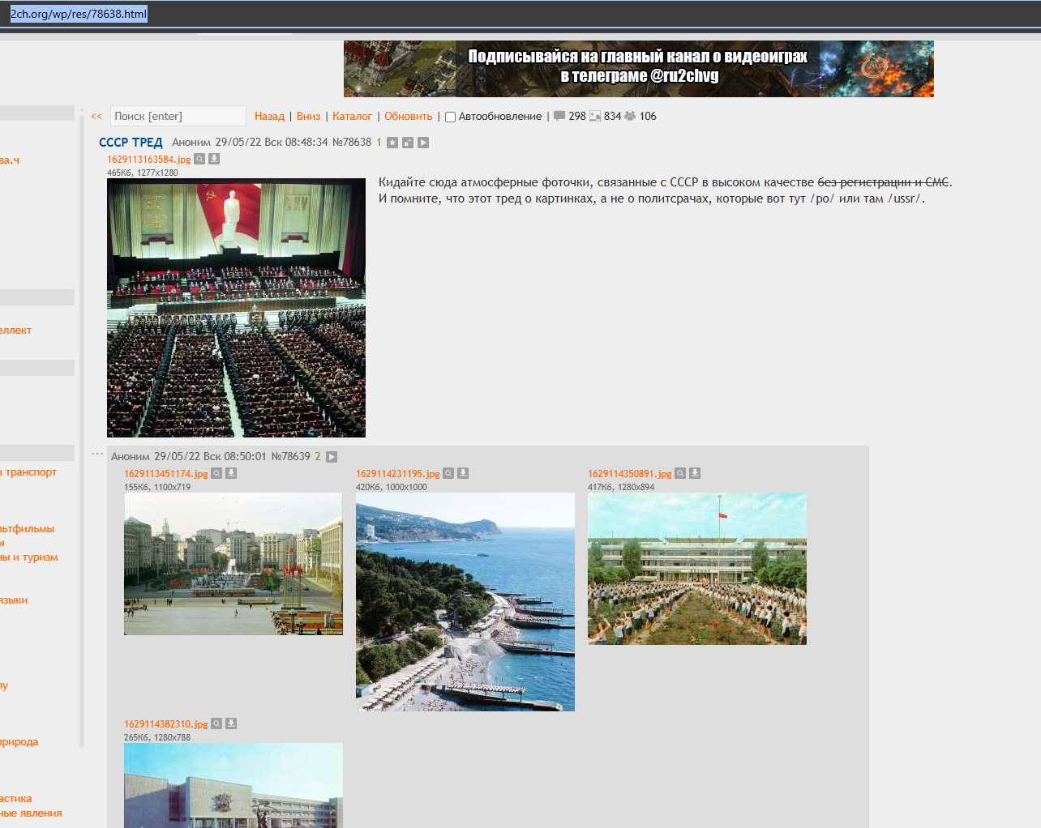Screen dimensions: 1041x828
Task: Open the file link 1629113451174.jpg
Action: (x=166, y=474)
